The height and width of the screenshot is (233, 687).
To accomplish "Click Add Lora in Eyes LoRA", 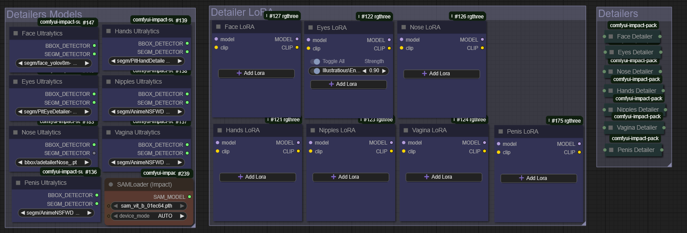I will click(349, 84).
